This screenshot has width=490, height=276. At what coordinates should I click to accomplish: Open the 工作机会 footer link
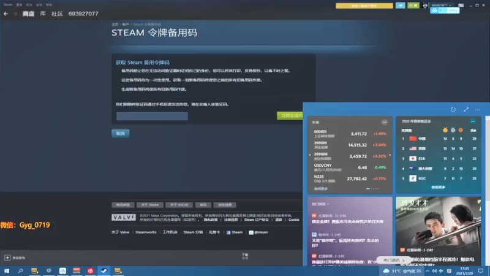(x=170, y=232)
